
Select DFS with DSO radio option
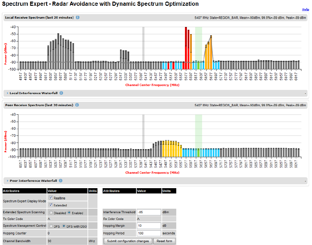tap(64, 226)
